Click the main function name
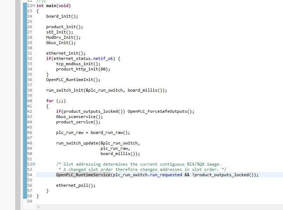 (51, 6)
